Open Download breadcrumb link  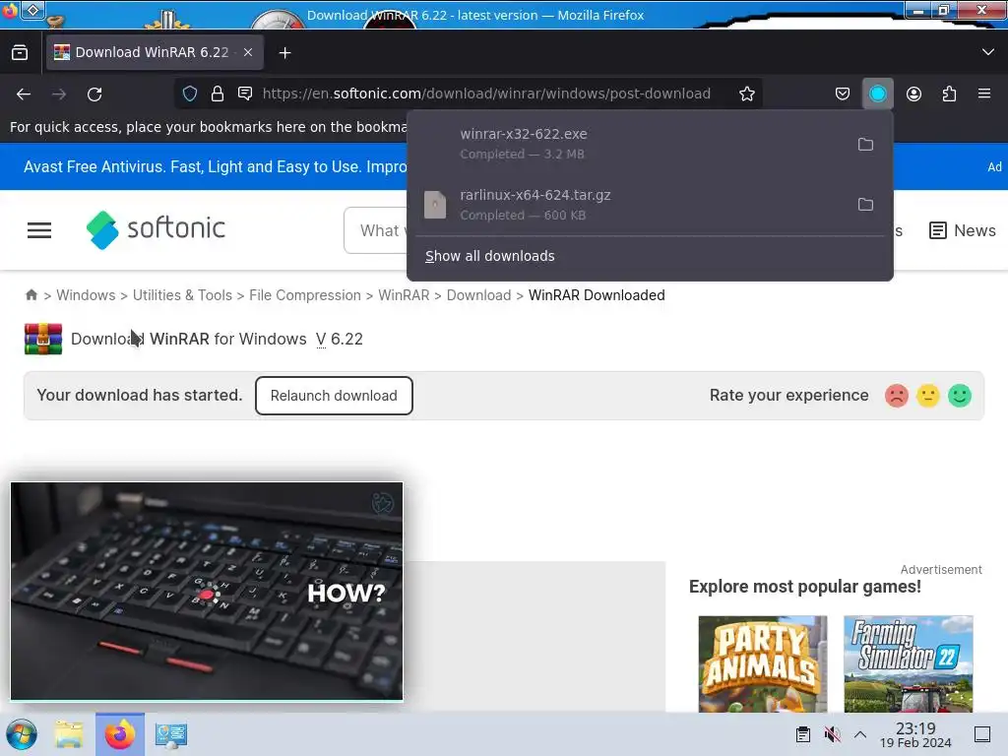click(478, 295)
